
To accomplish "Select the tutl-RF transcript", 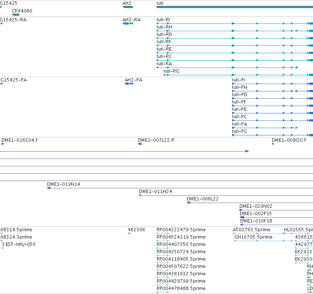I will click(235, 46).
